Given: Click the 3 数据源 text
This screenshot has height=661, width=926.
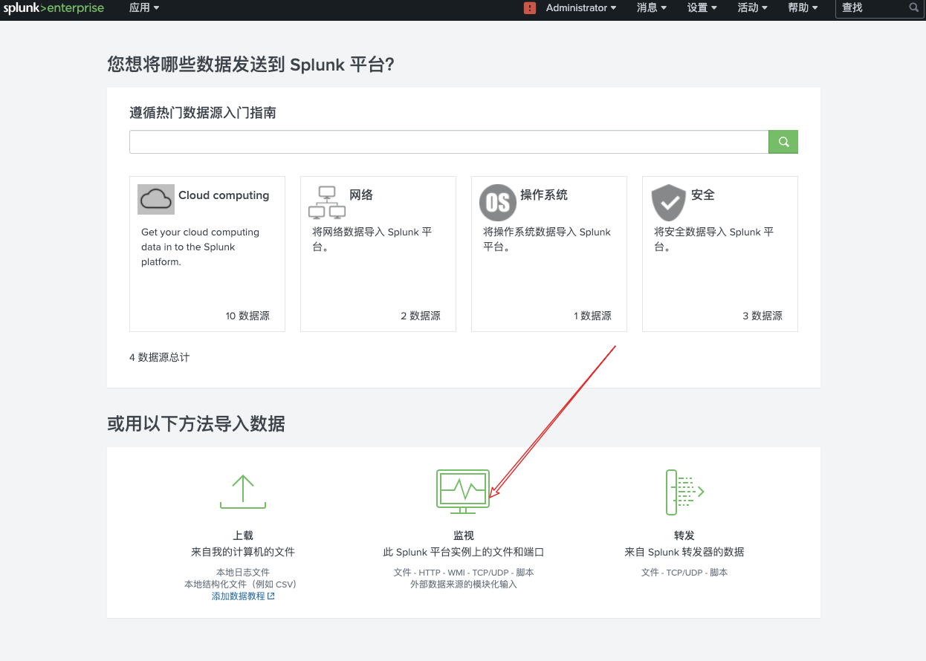Looking at the screenshot, I should [x=763, y=316].
